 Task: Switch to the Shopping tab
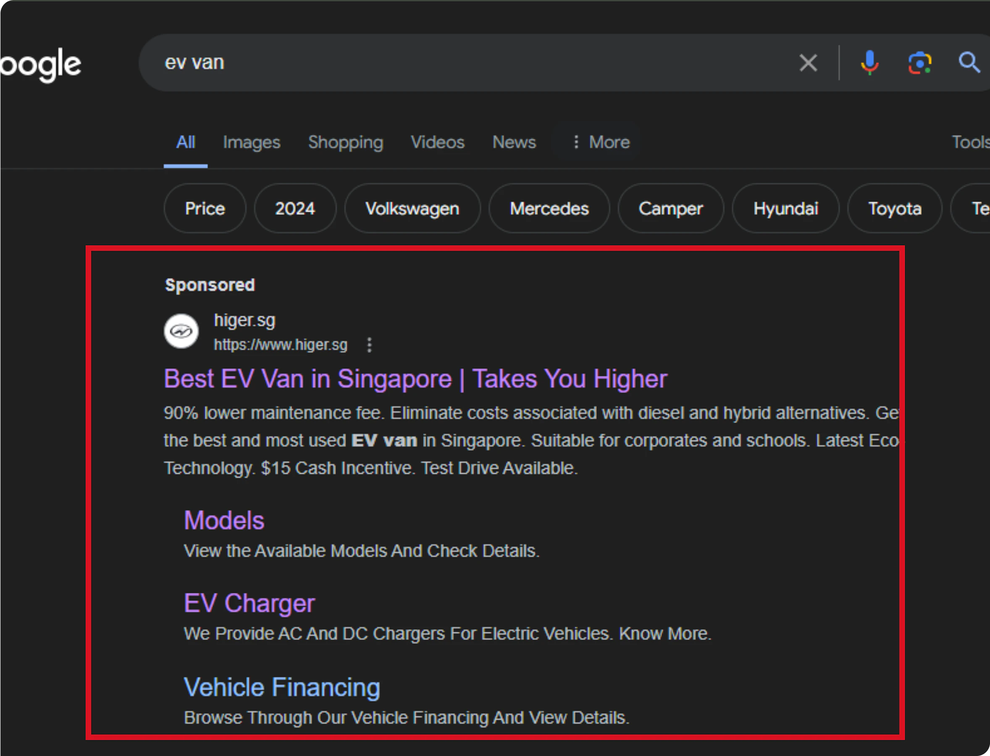click(346, 142)
